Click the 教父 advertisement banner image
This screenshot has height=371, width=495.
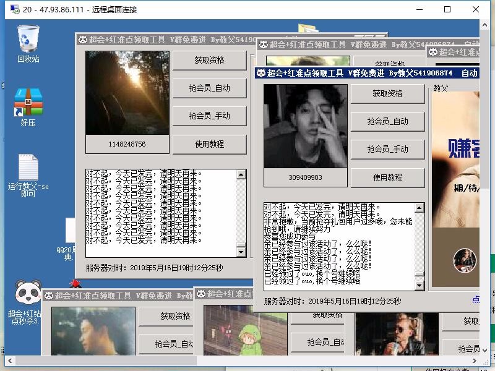pyautogui.click(x=455, y=189)
